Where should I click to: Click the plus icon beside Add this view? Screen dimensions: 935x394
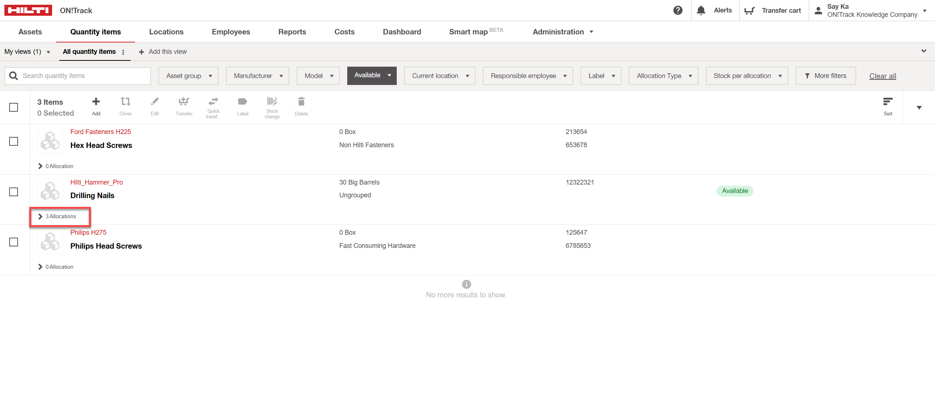(x=142, y=52)
